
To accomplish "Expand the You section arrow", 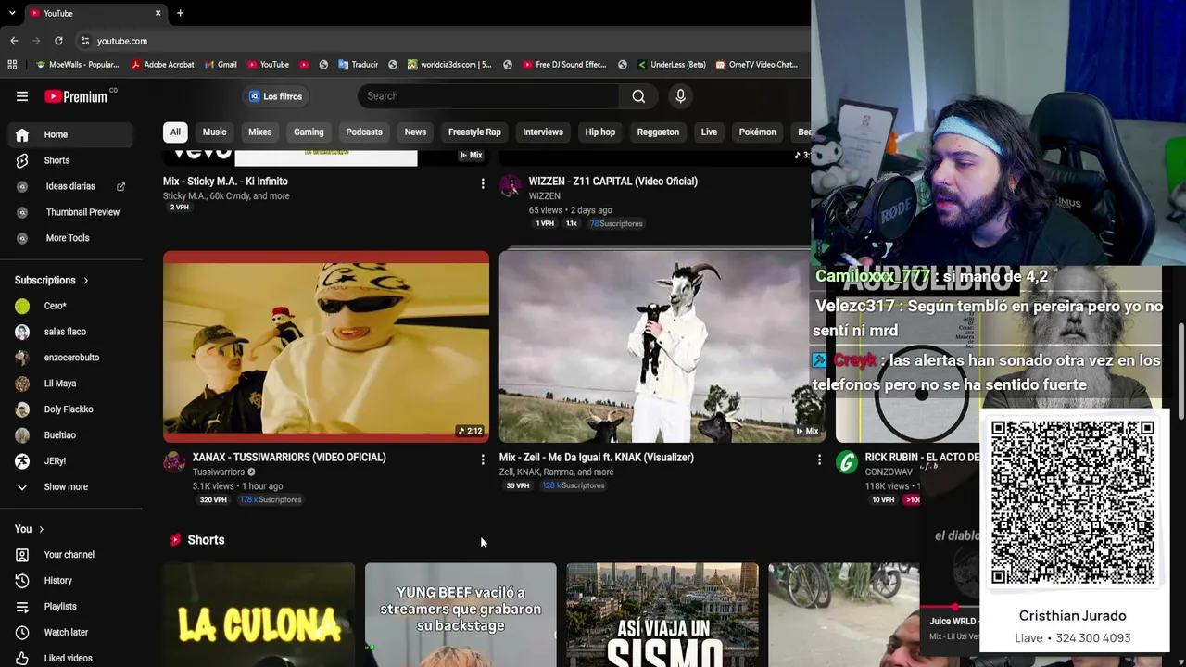I will 41,529.
